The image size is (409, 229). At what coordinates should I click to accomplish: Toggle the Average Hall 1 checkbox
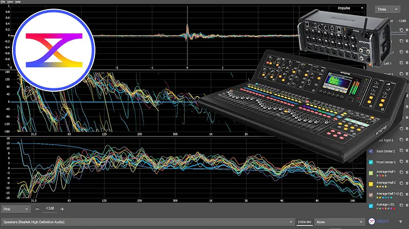tap(370, 173)
